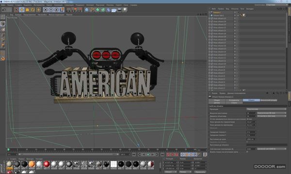Switch to the Coordinates tab in attributes

pyautogui.click(x=234, y=100)
